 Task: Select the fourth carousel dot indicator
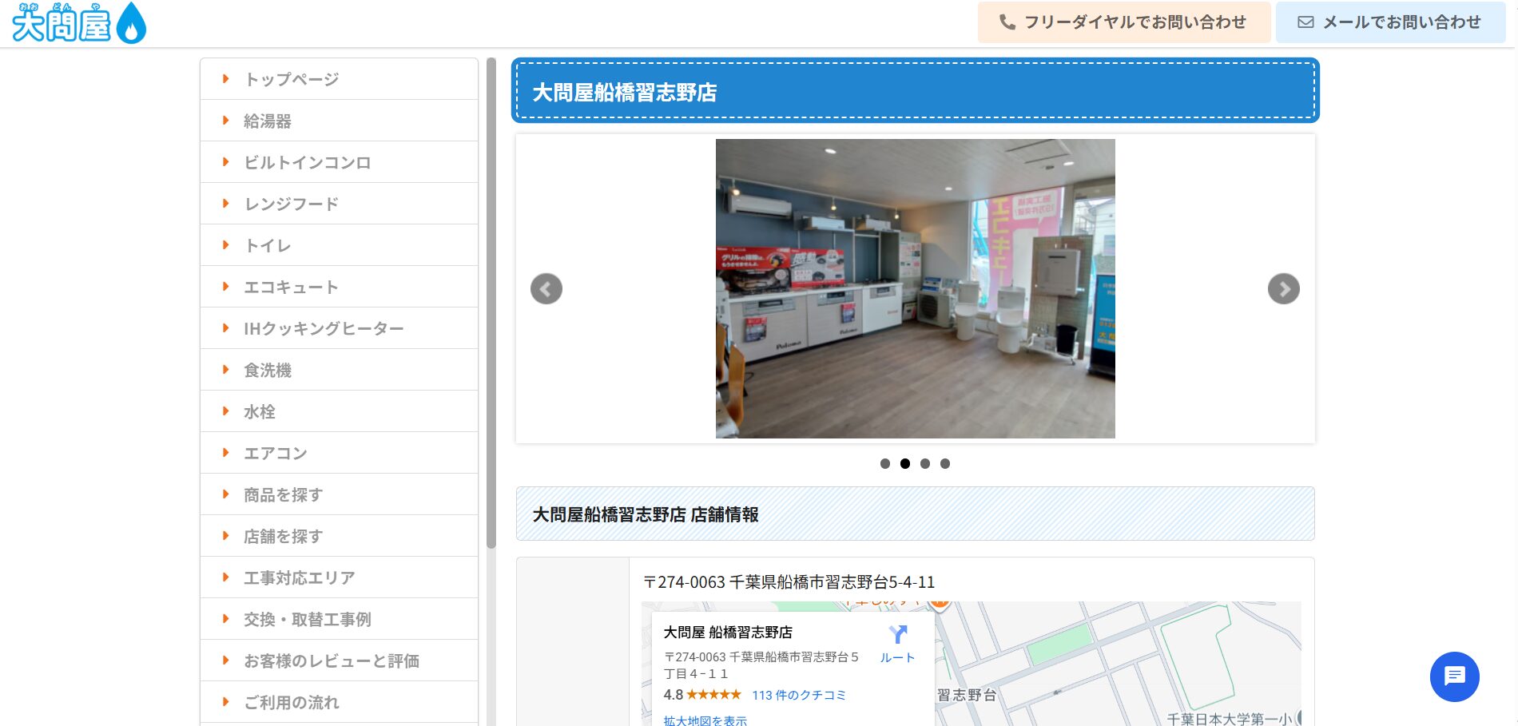click(944, 463)
